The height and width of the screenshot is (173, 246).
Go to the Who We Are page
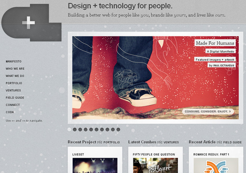[15, 69]
